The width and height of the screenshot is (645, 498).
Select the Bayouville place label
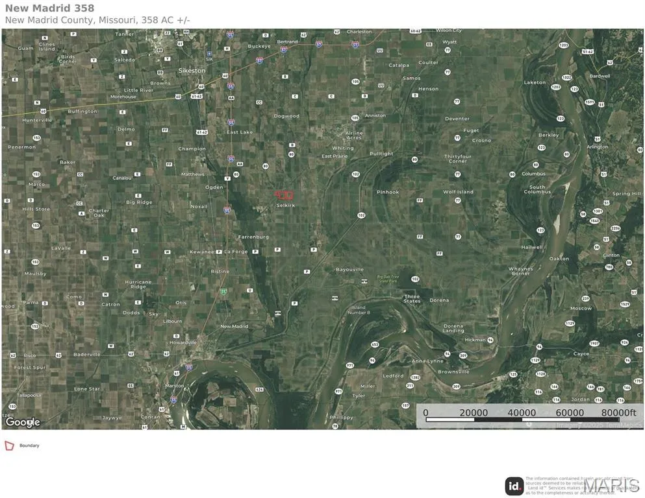(349, 269)
